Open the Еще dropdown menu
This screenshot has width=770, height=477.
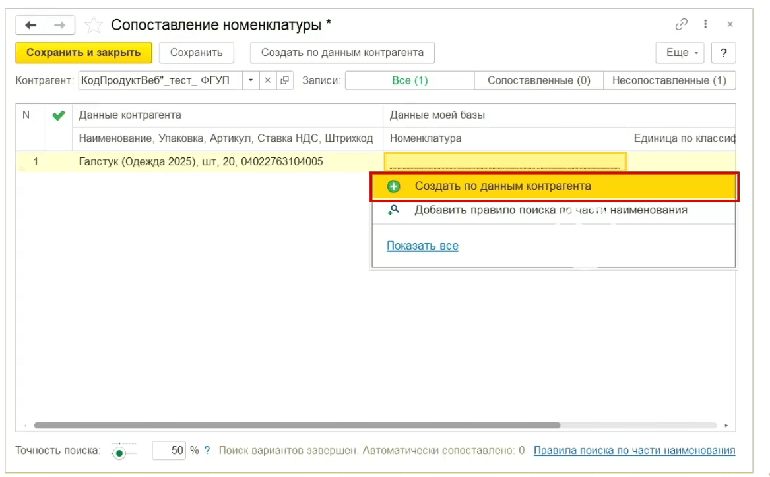[680, 53]
